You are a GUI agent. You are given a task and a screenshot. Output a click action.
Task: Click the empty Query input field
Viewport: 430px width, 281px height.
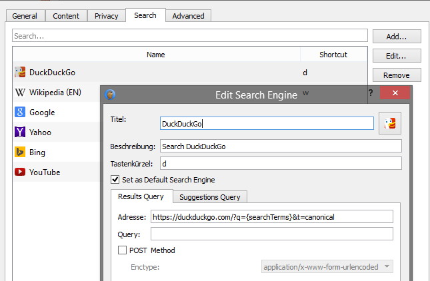272,234
